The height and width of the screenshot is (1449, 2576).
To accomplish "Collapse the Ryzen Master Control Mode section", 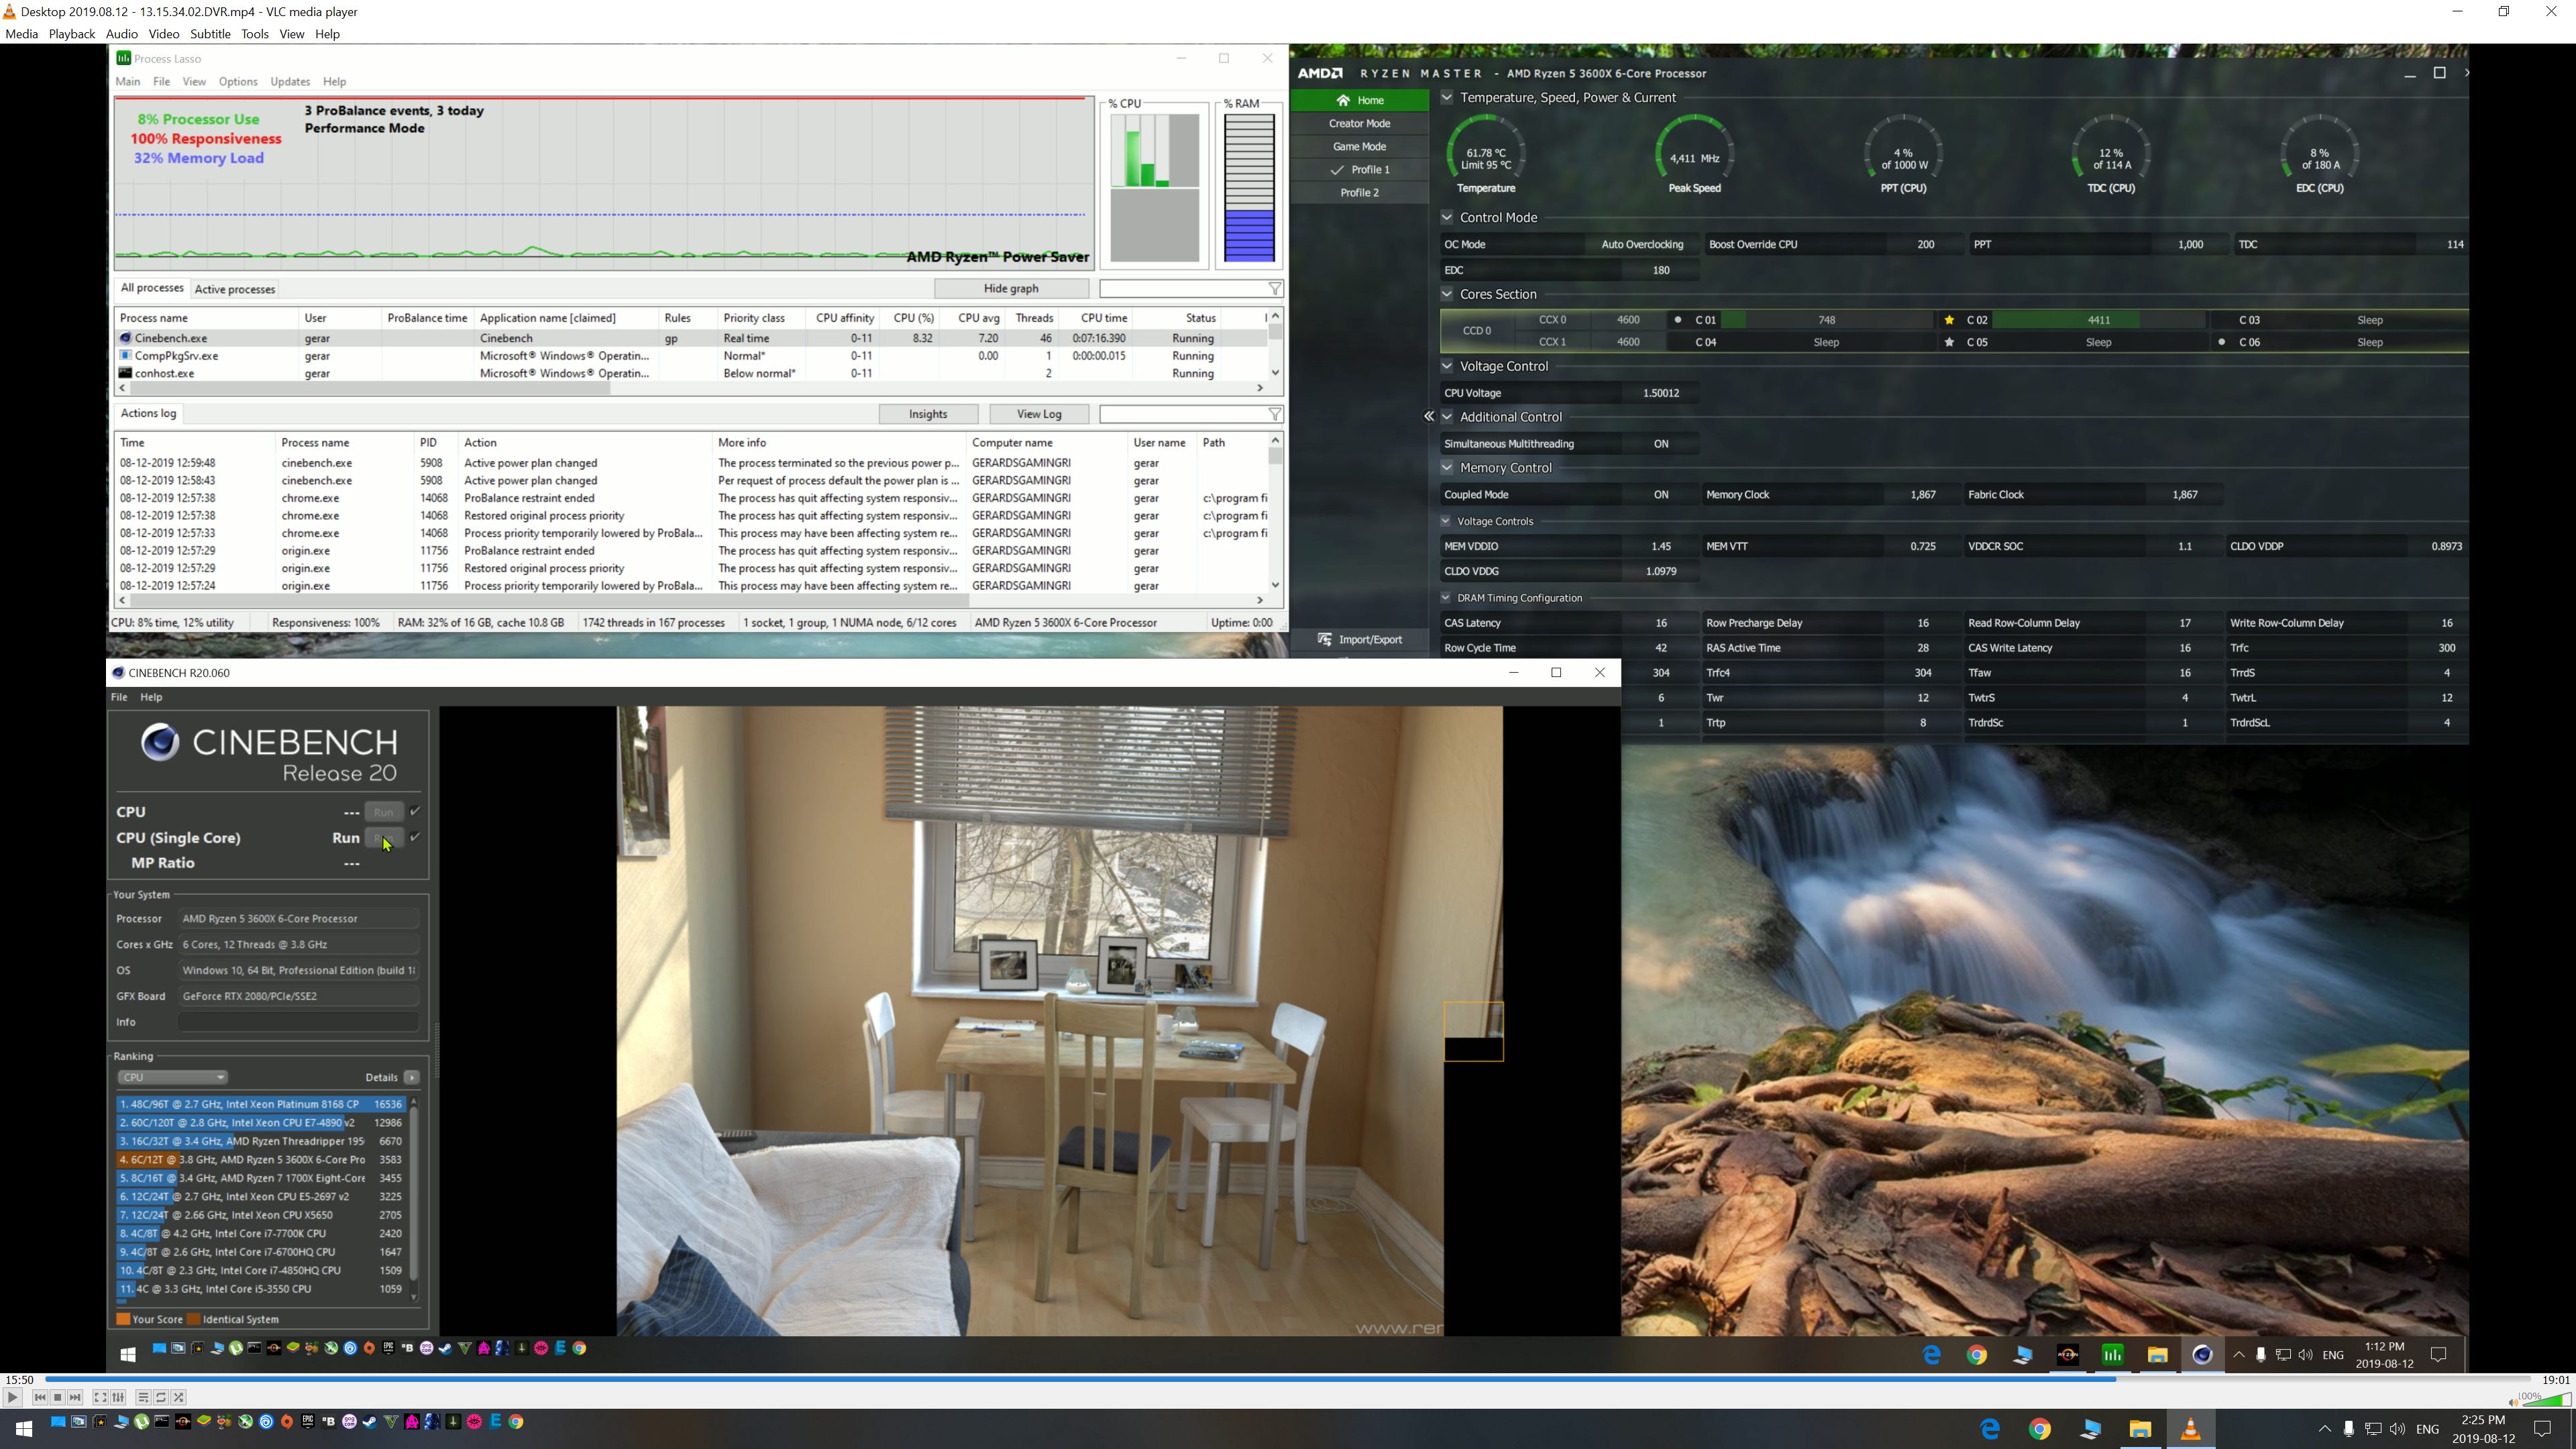I will coord(1446,217).
